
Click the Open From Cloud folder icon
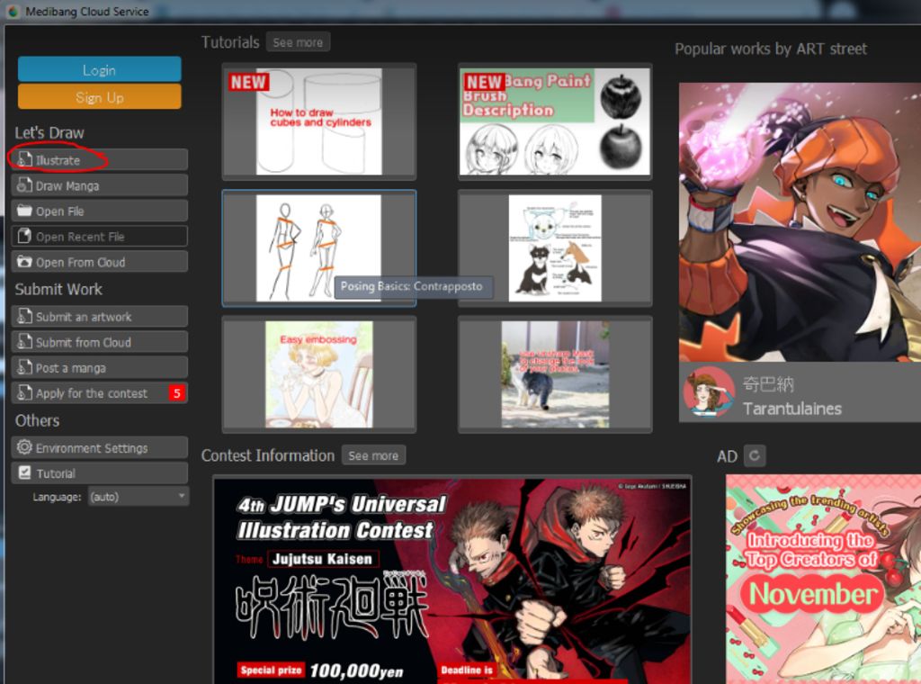[x=24, y=262]
